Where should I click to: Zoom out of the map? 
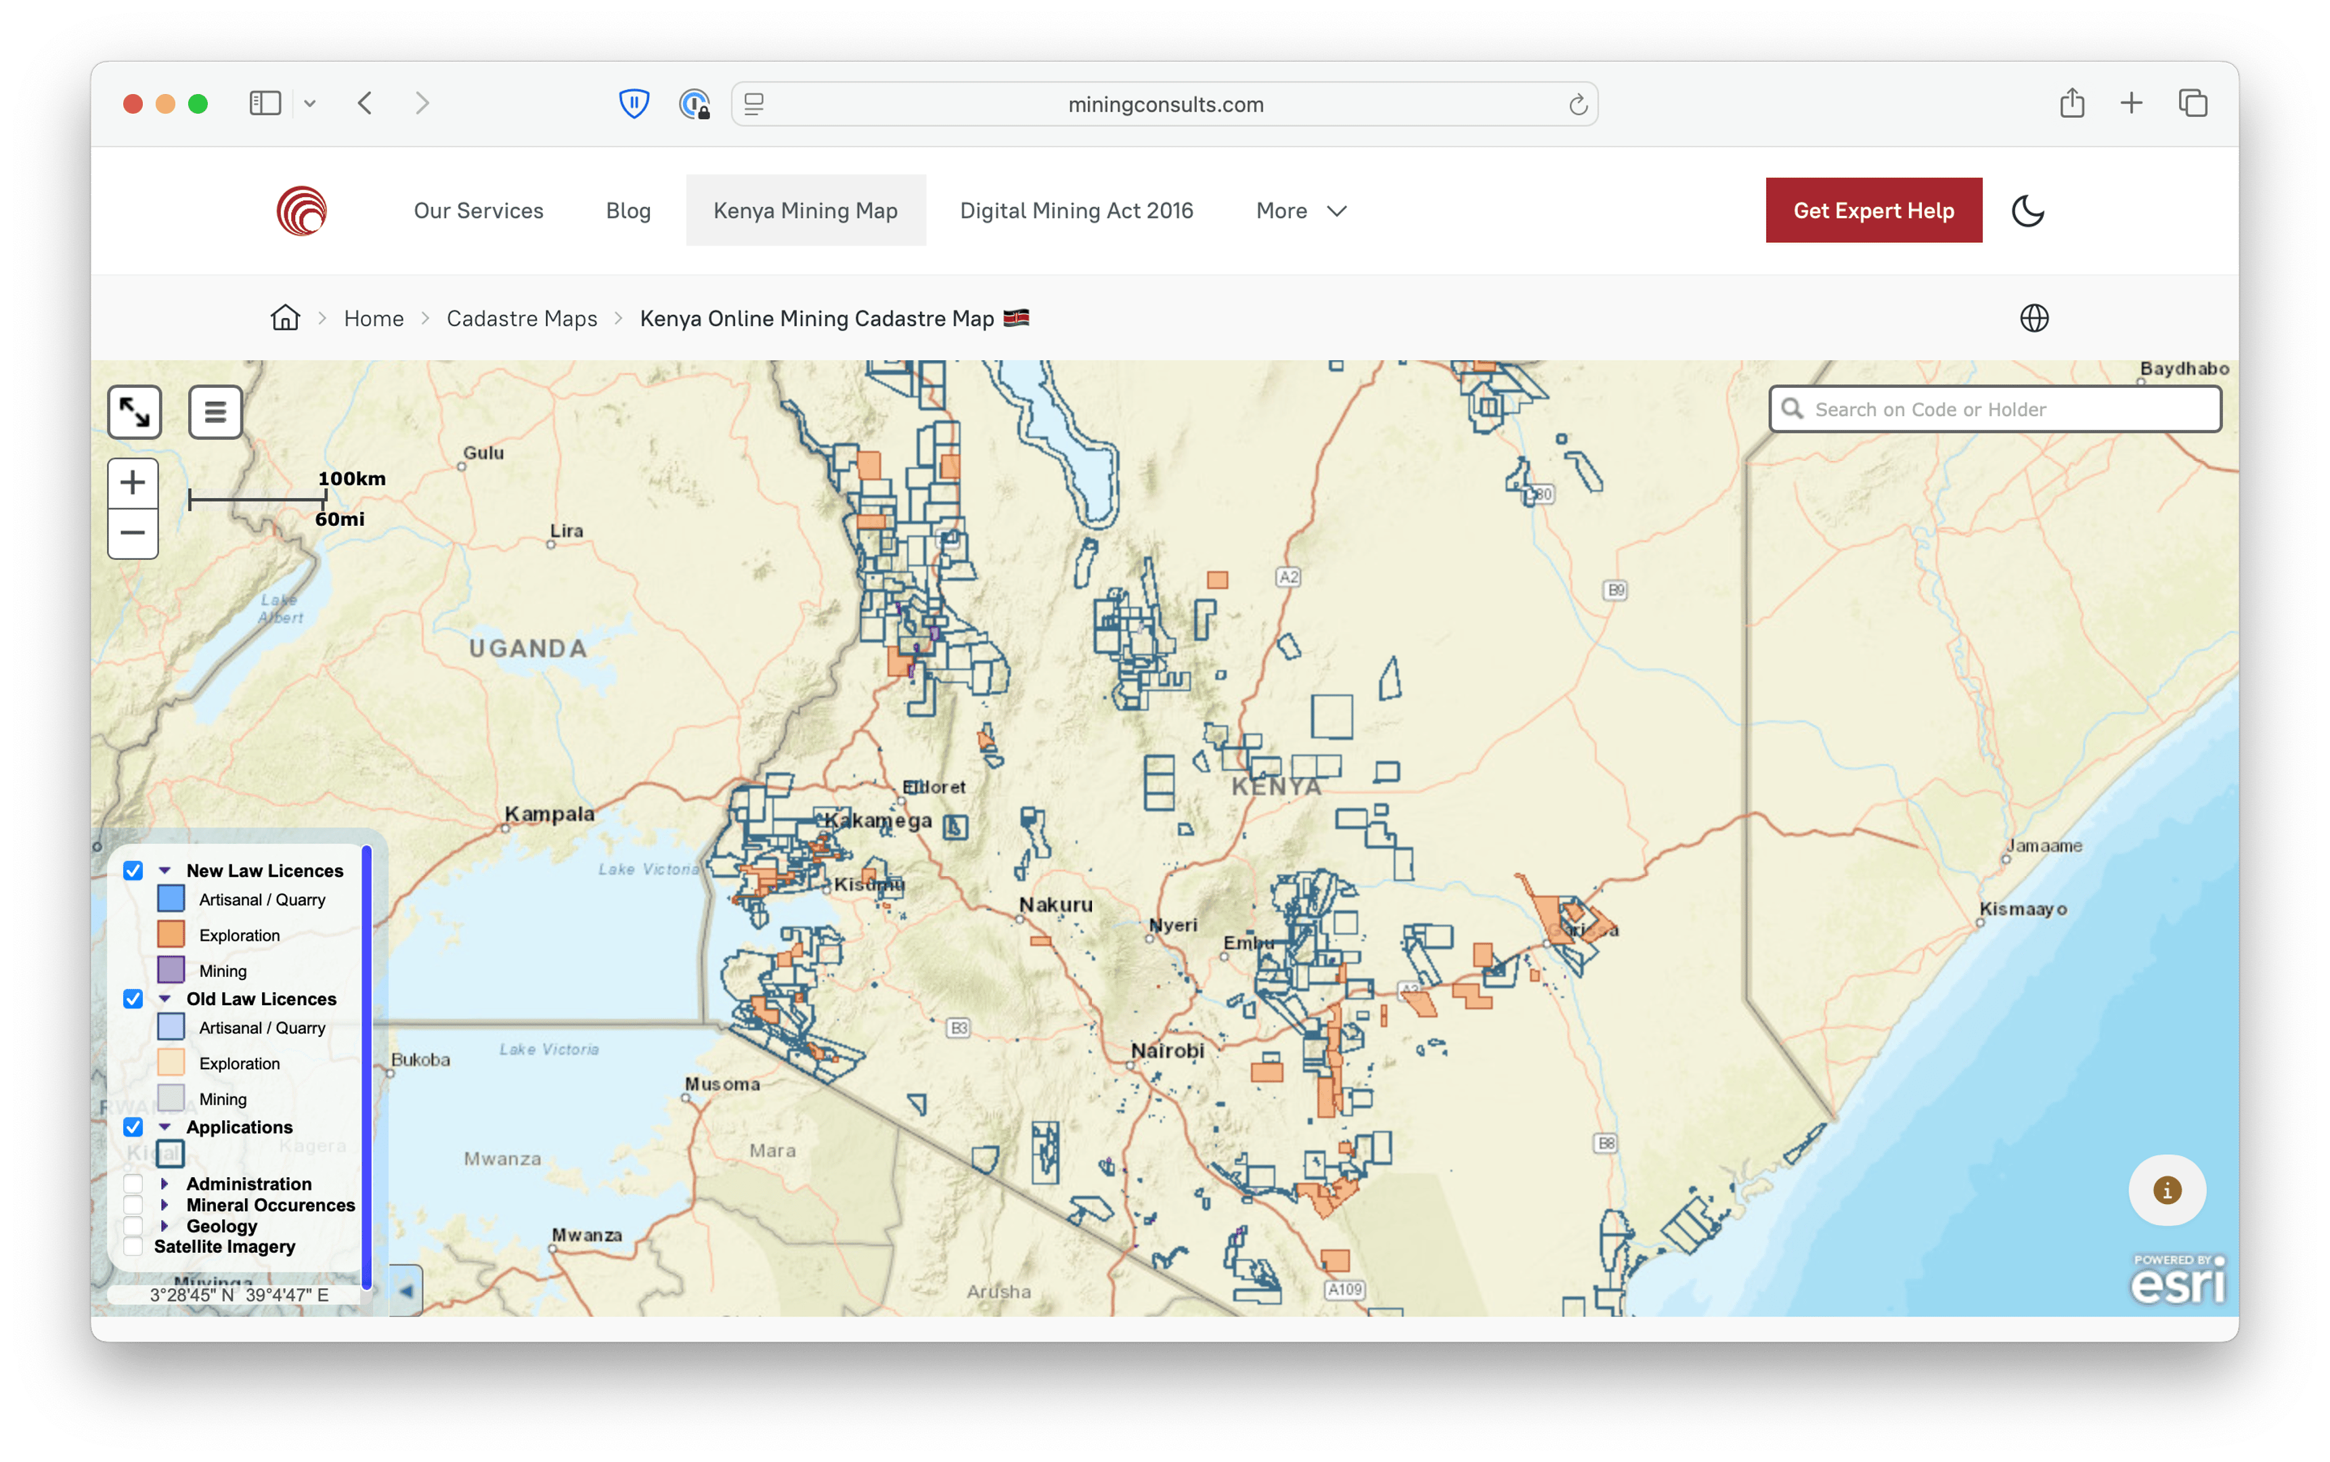(x=133, y=533)
